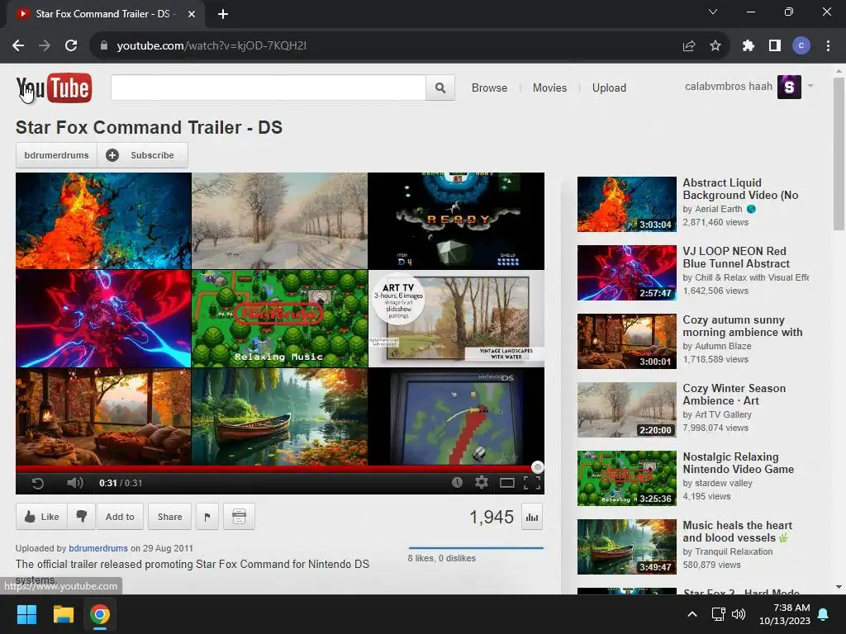Click the forest boat endscreen thumbnail

point(279,417)
